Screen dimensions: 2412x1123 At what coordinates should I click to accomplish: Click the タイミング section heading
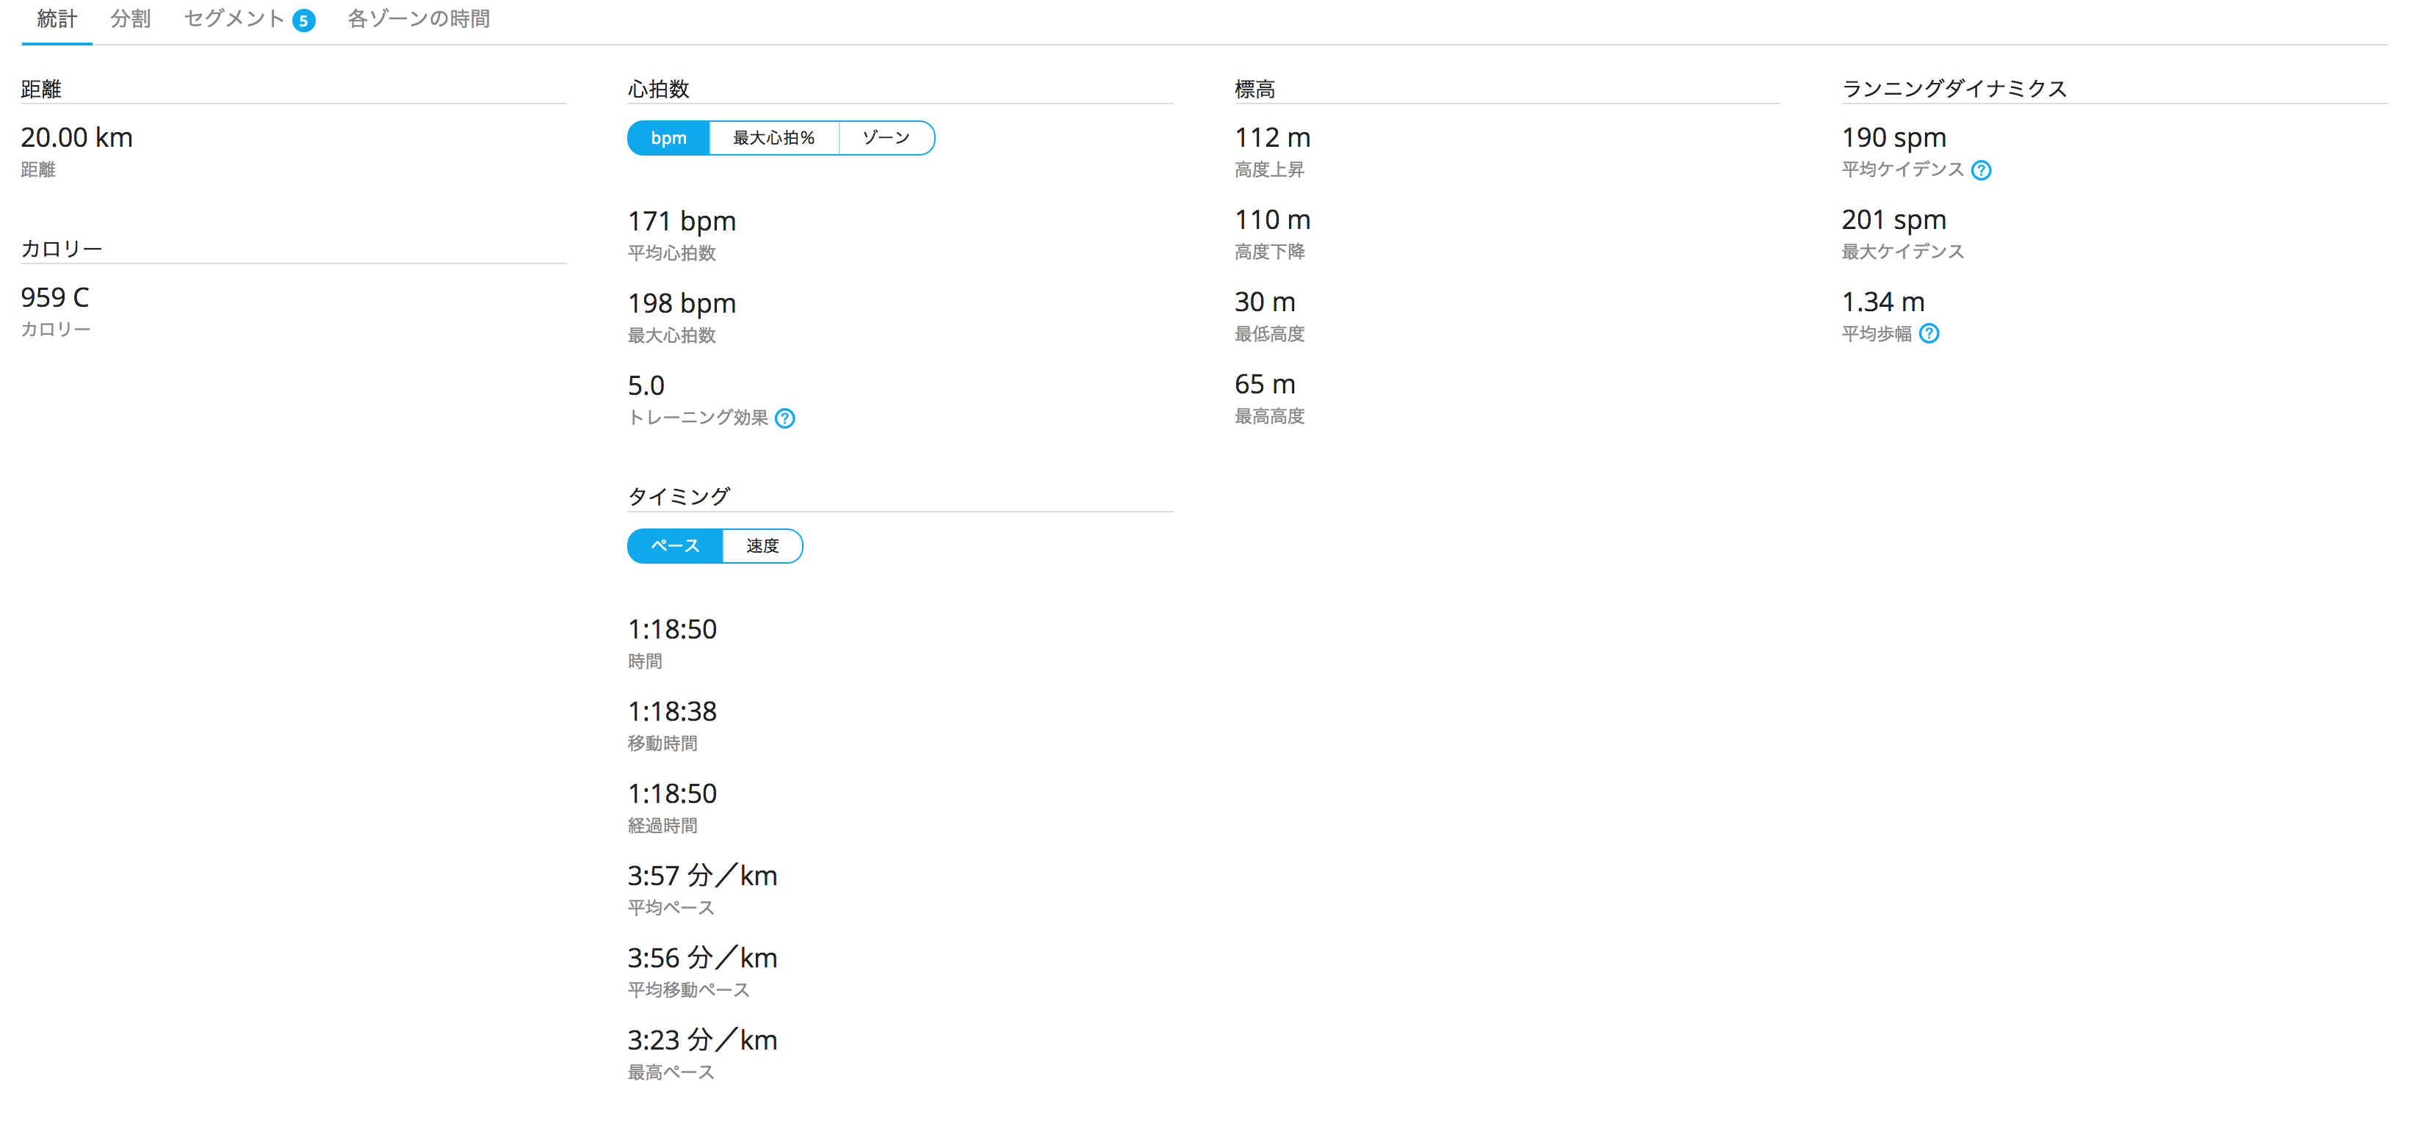(679, 497)
